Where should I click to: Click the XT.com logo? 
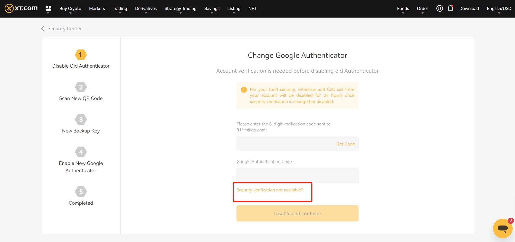(21, 8)
